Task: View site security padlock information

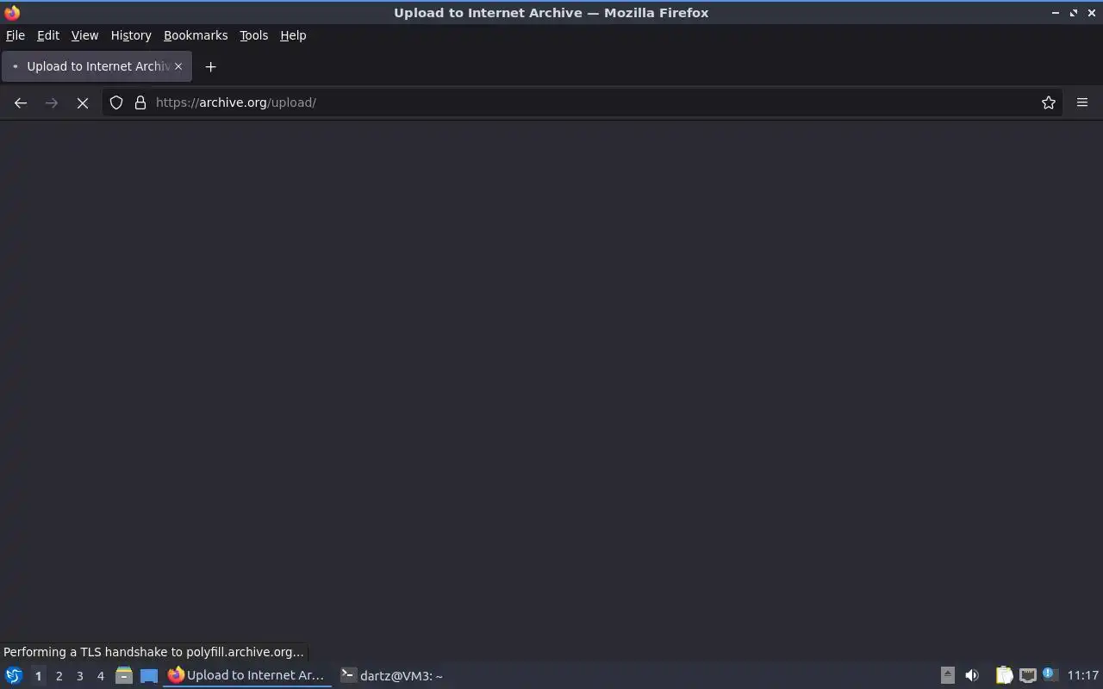Action: [140, 102]
